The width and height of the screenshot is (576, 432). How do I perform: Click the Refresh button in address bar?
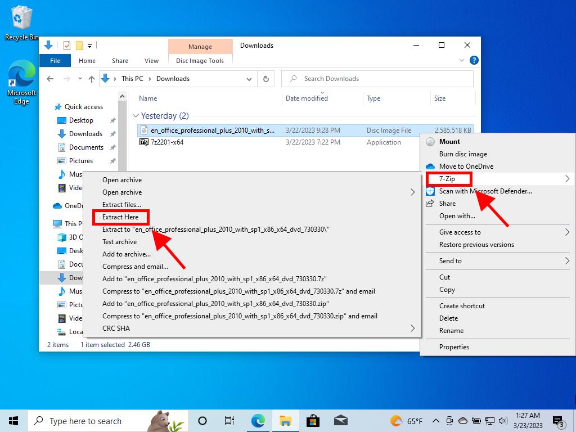click(x=265, y=79)
